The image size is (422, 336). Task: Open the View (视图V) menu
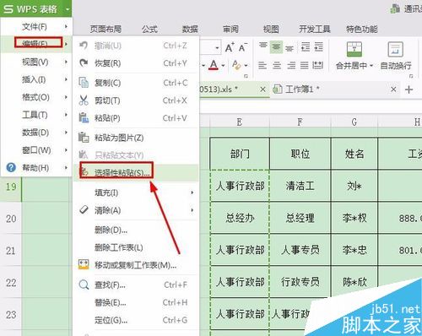35,62
